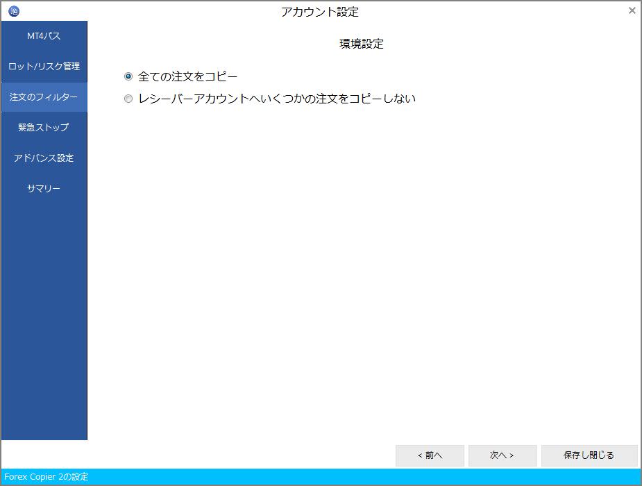Enable レシーバーアカウントへいくつかの注文をコピーしない option
This screenshot has height=486, width=642.
pyautogui.click(x=128, y=99)
